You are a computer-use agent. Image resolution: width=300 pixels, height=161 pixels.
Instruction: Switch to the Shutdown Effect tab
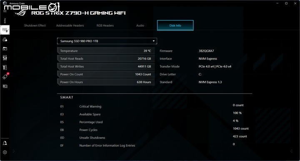pos(35,25)
